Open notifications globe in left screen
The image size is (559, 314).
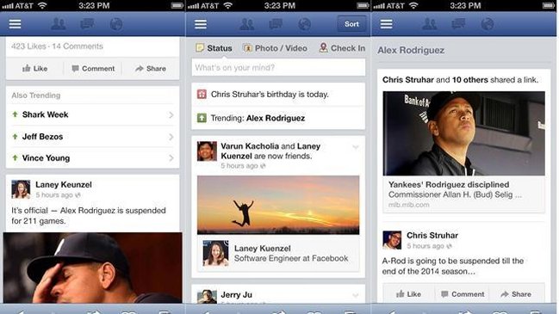tap(116, 24)
